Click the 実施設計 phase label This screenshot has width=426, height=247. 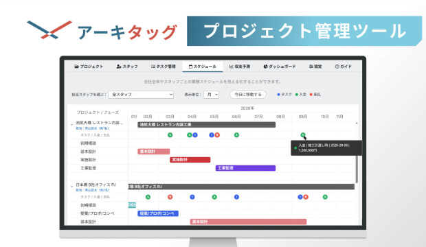point(89,160)
